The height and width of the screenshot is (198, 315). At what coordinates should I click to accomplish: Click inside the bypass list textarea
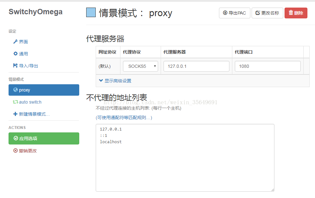pos(185,158)
